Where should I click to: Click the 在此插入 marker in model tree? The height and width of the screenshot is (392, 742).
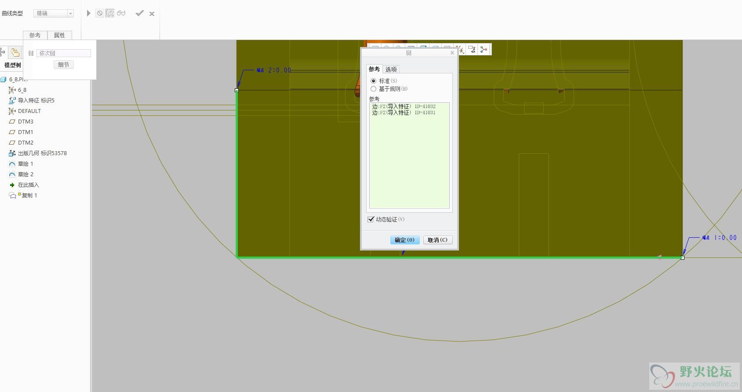[x=24, y=185]
